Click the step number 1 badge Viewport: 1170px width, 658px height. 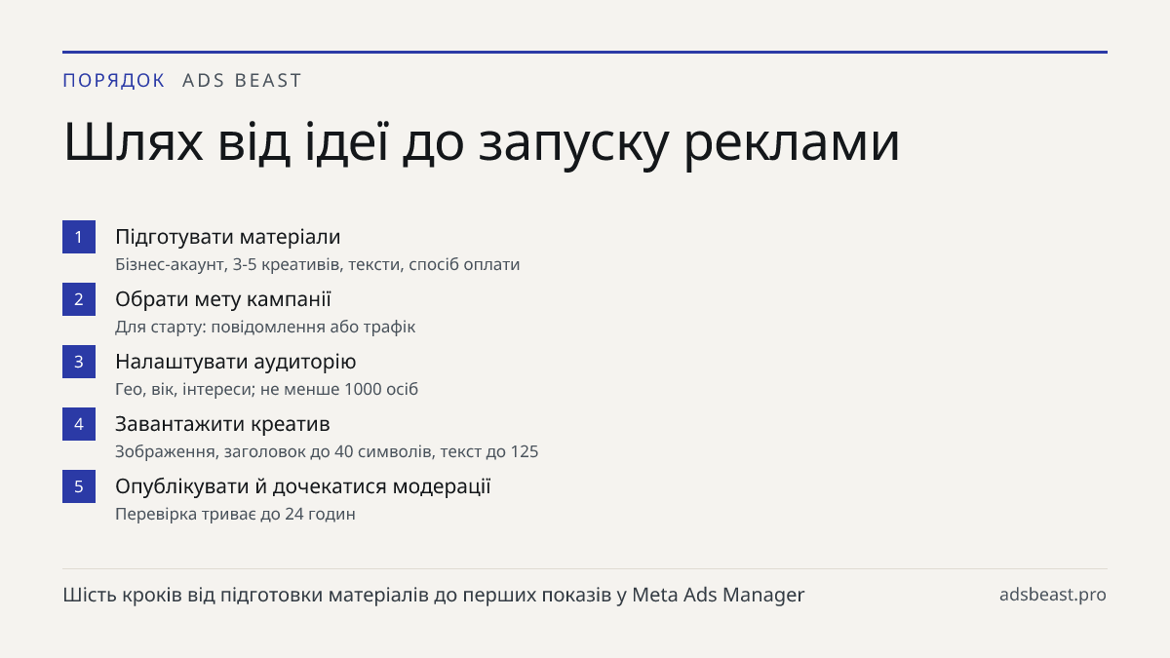(79, 237)
